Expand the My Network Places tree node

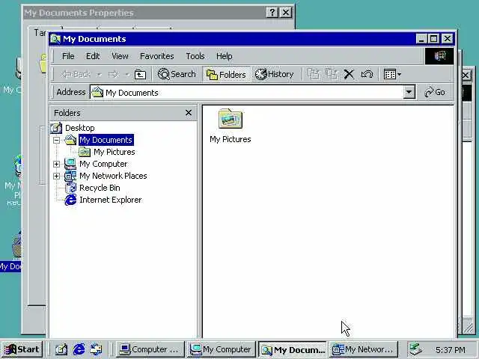[57, 176]
